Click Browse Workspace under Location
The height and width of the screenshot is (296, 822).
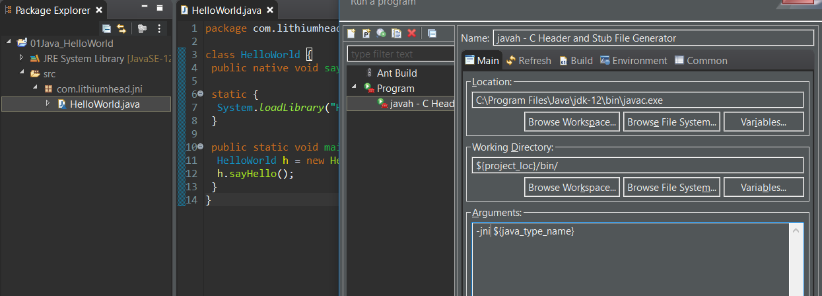click(572, 122)
